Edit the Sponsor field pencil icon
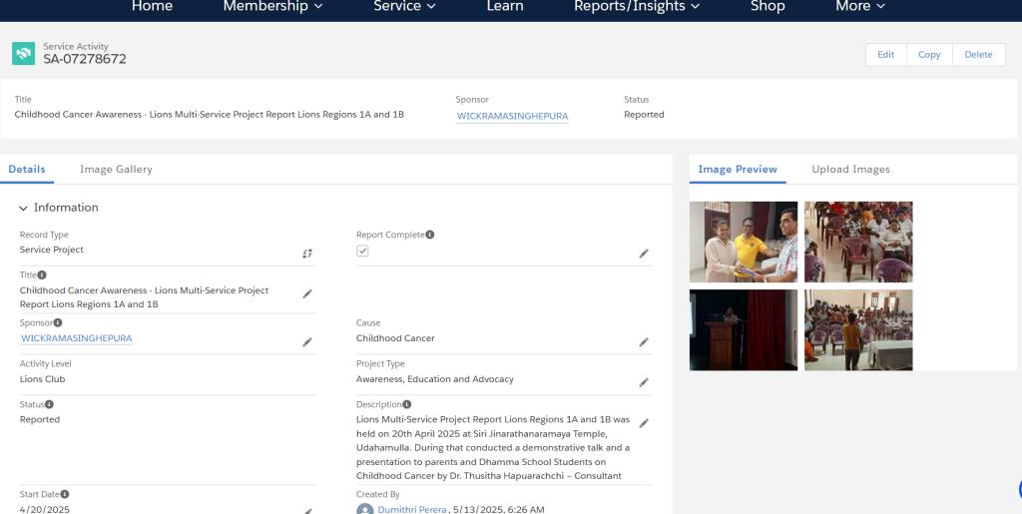The height and width of the screenshot is (514, 1022). pyautogui.click(x=307, y=342)
